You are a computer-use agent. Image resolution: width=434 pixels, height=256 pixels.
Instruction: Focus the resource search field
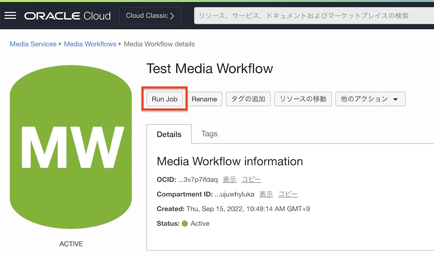click(314, 16)
